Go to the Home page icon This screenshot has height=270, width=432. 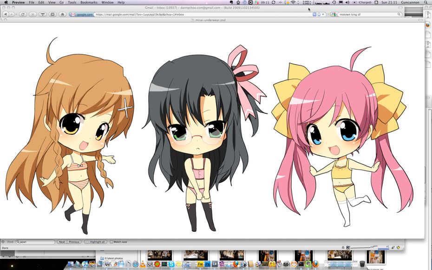point(62,14)
